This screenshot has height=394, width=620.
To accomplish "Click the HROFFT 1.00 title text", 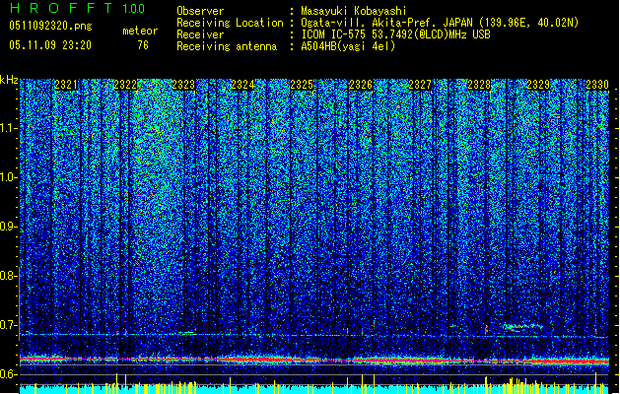I will pyautogui.click(x=78, y=8).
